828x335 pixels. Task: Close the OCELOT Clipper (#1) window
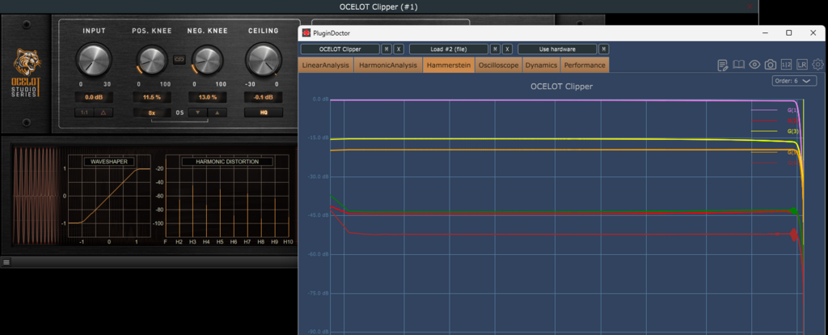pyautogui.click(x=750, y=6)
